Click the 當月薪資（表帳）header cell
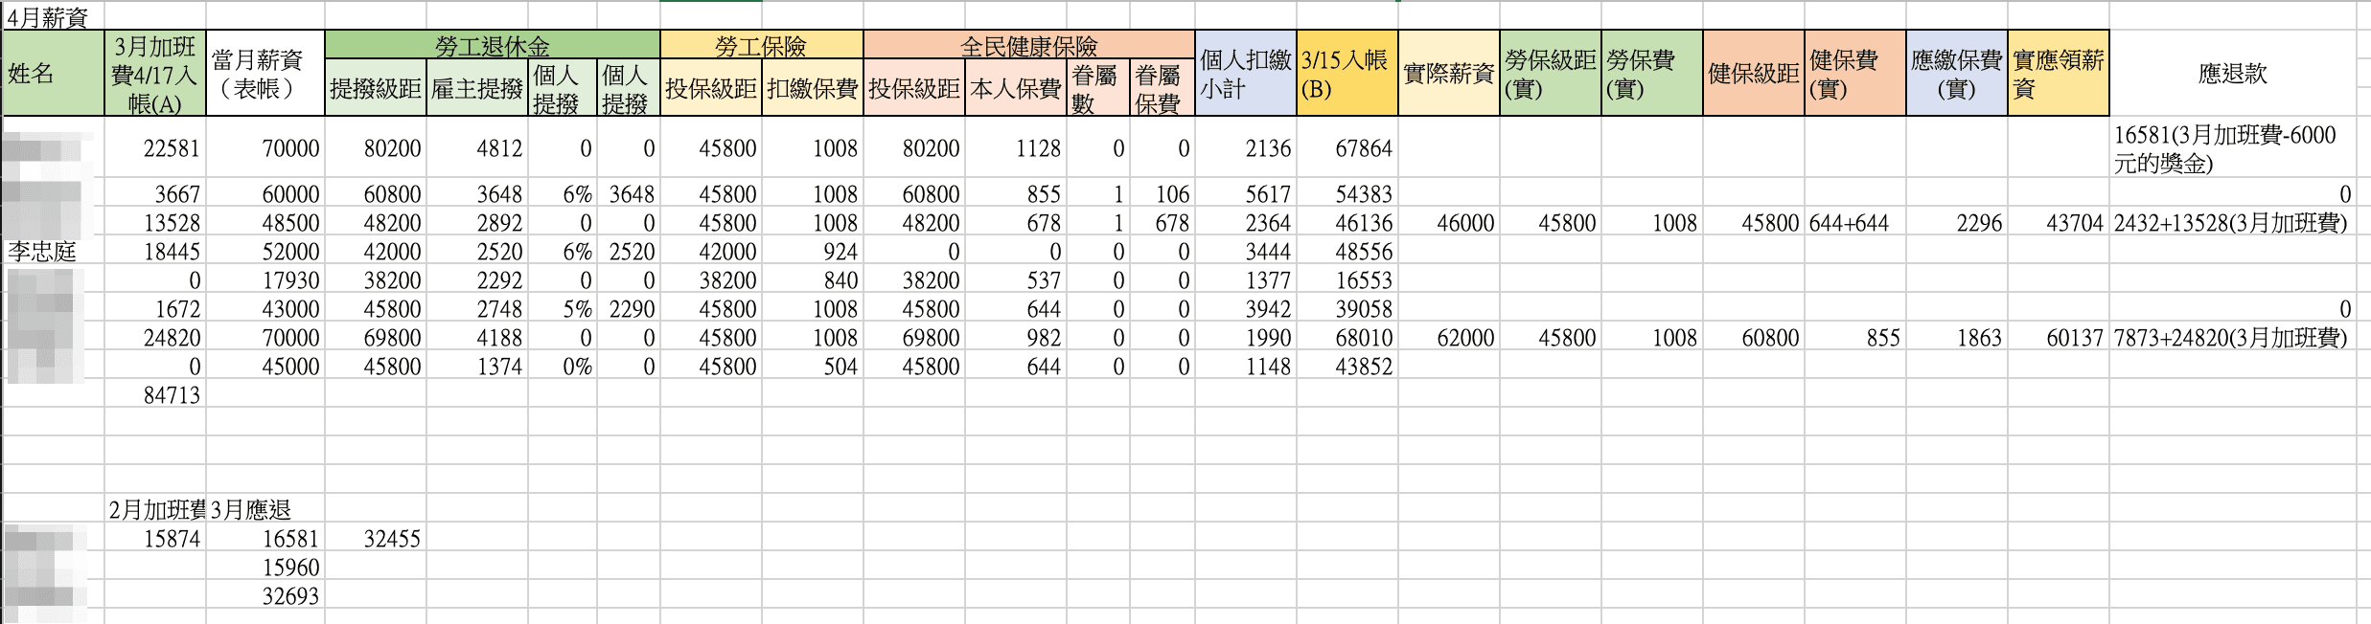The width and height of the screenshot is (2371, 624). click(x=265, y=74)
